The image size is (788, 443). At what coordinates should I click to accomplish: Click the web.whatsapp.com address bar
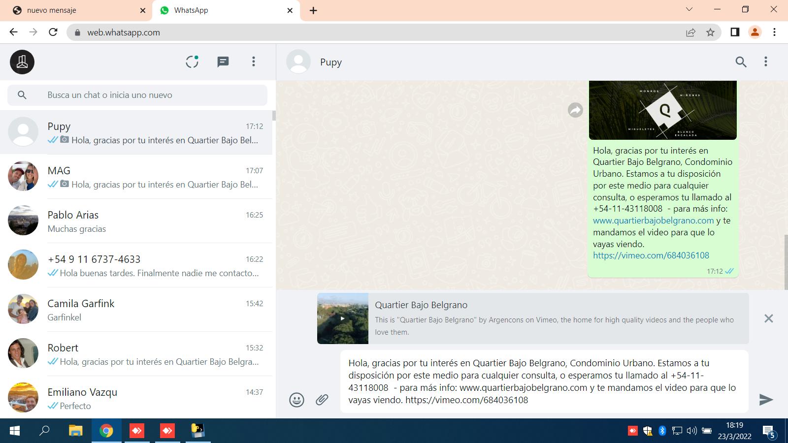tap(394, 32)
